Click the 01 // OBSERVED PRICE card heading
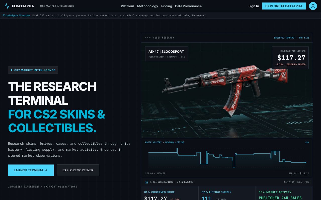 tap(159, 192)
